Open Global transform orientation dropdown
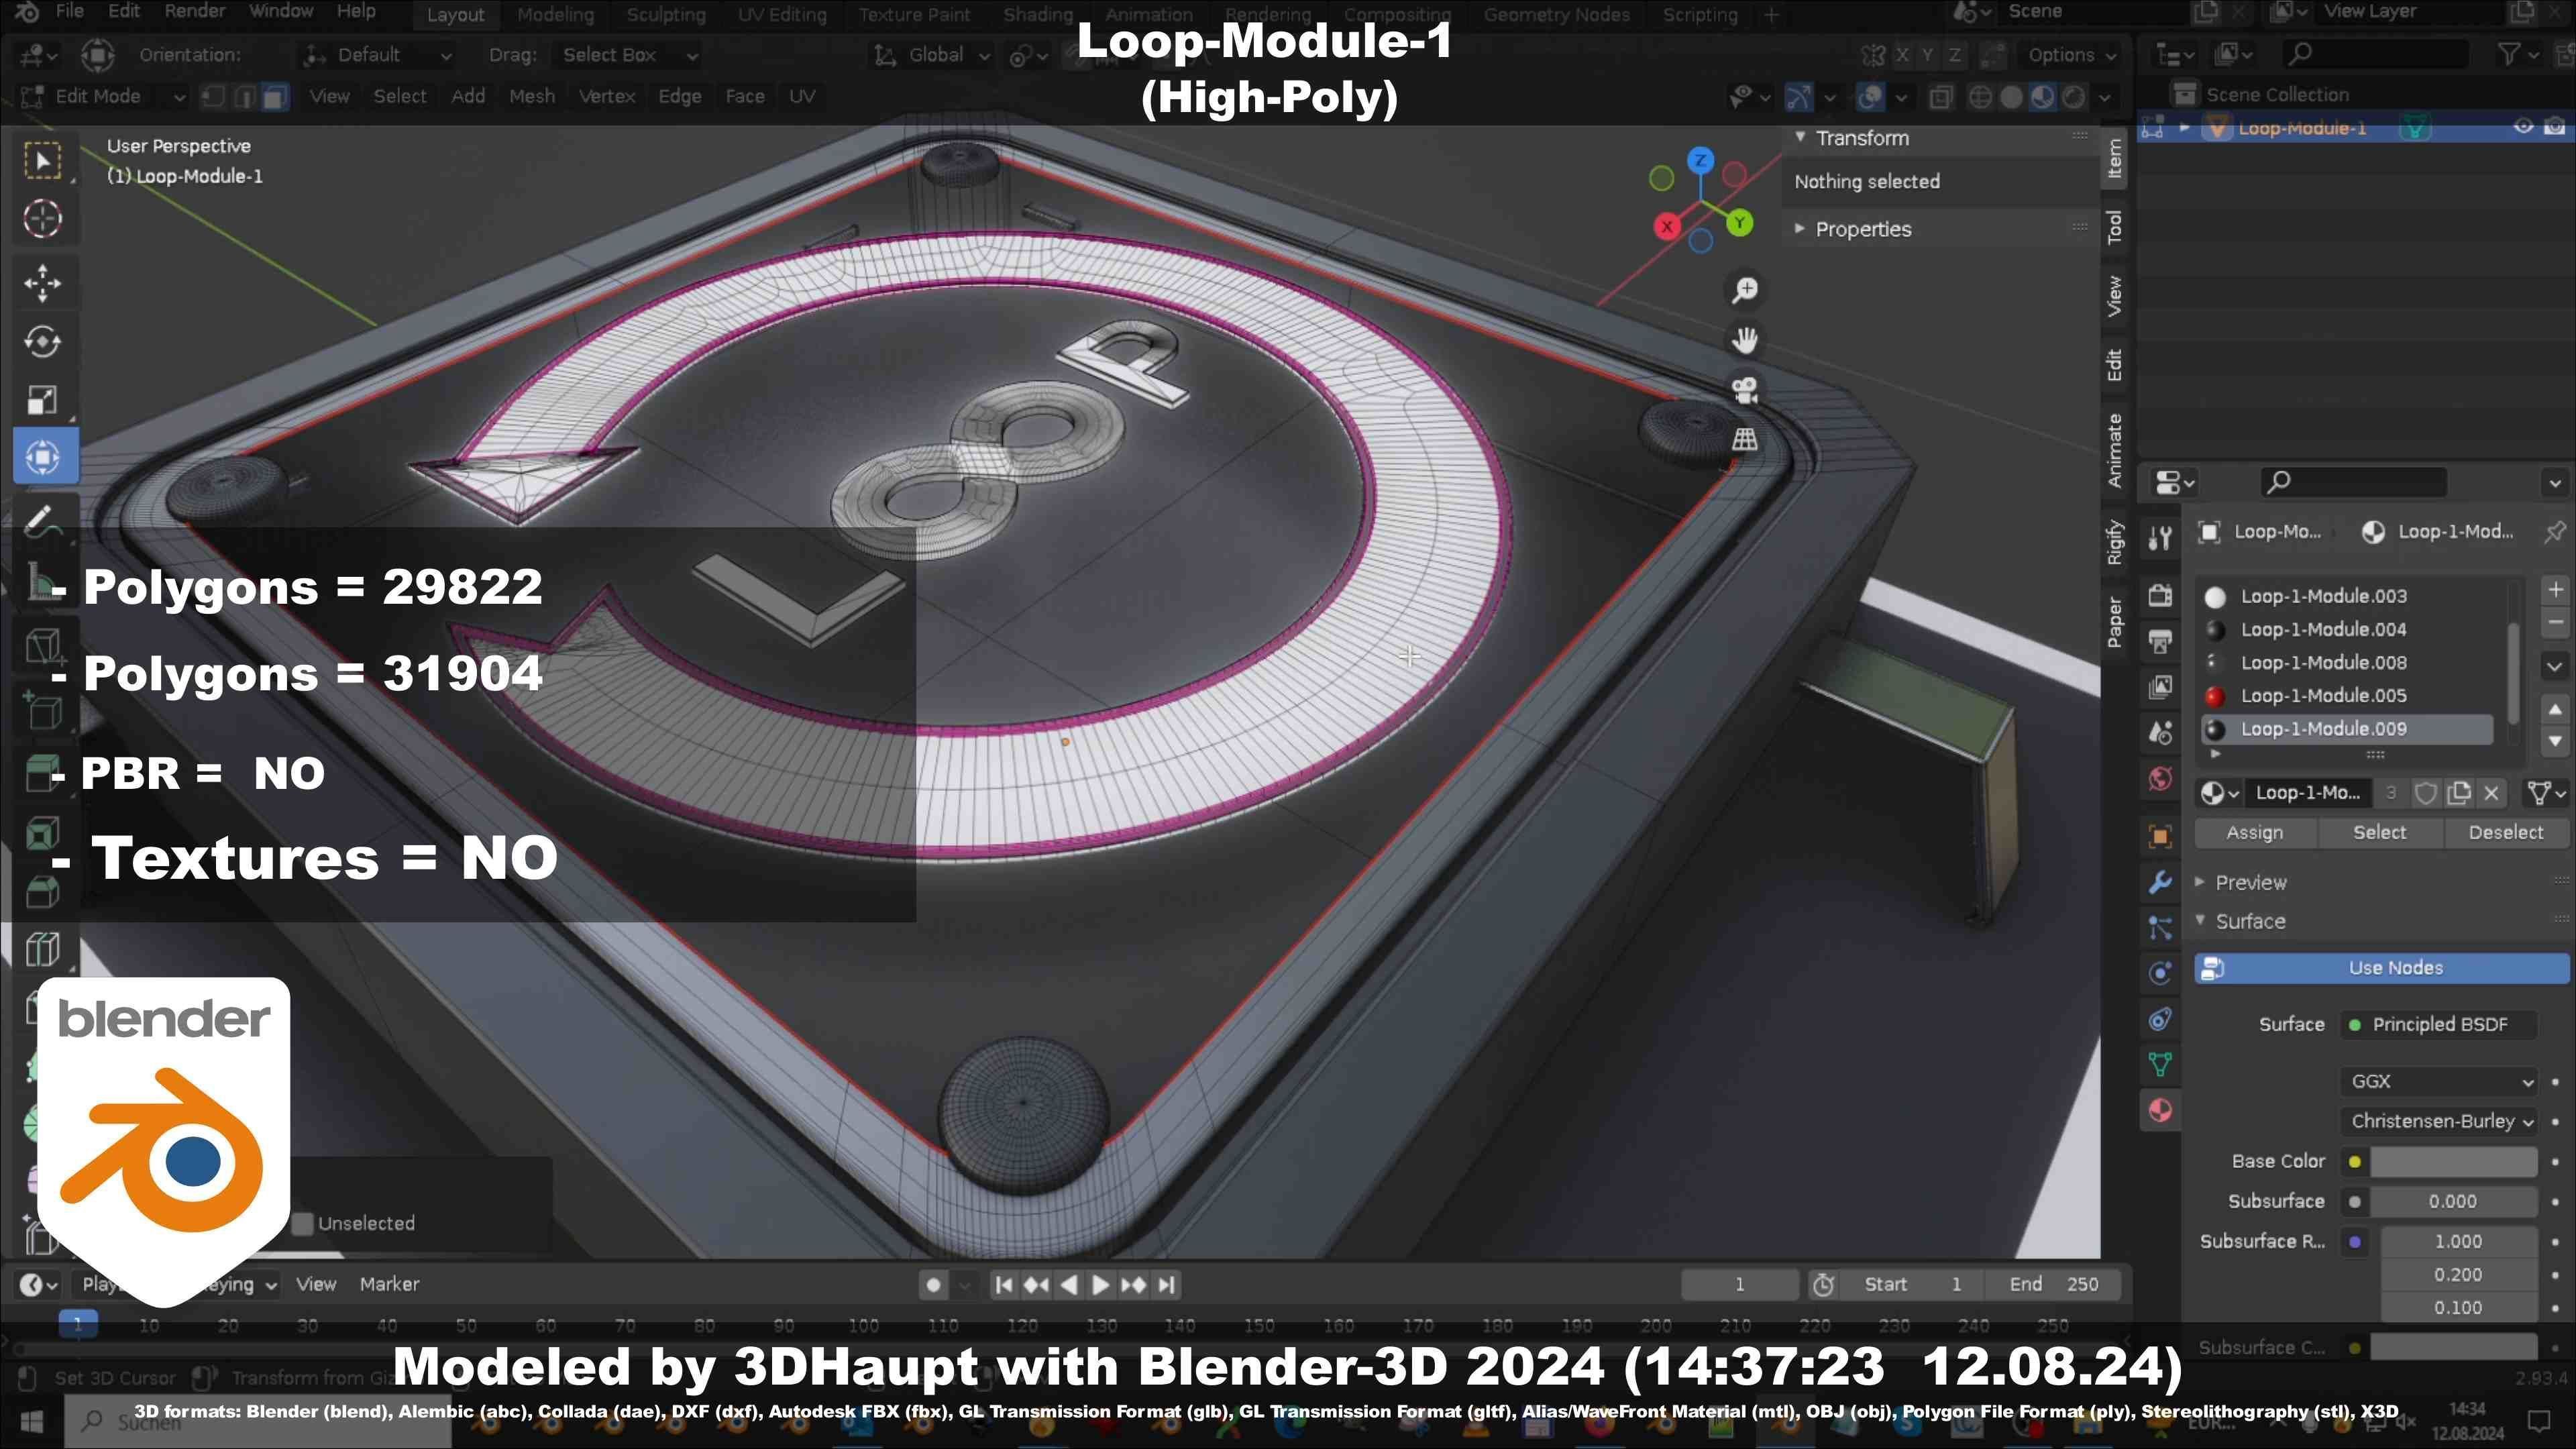This screenshot has width=2576, height=1449. tap(931, 55)
